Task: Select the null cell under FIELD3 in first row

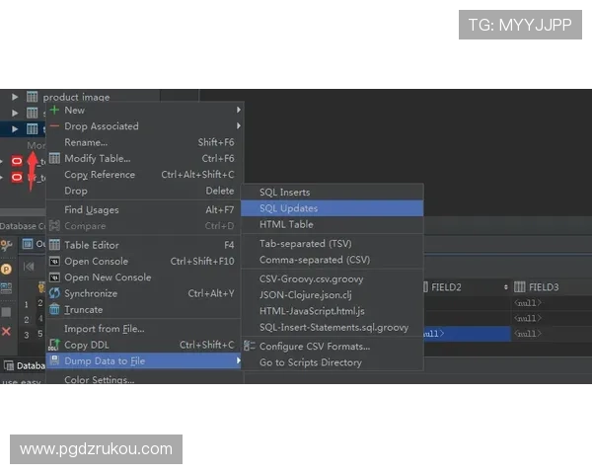Action: point(527,302)
